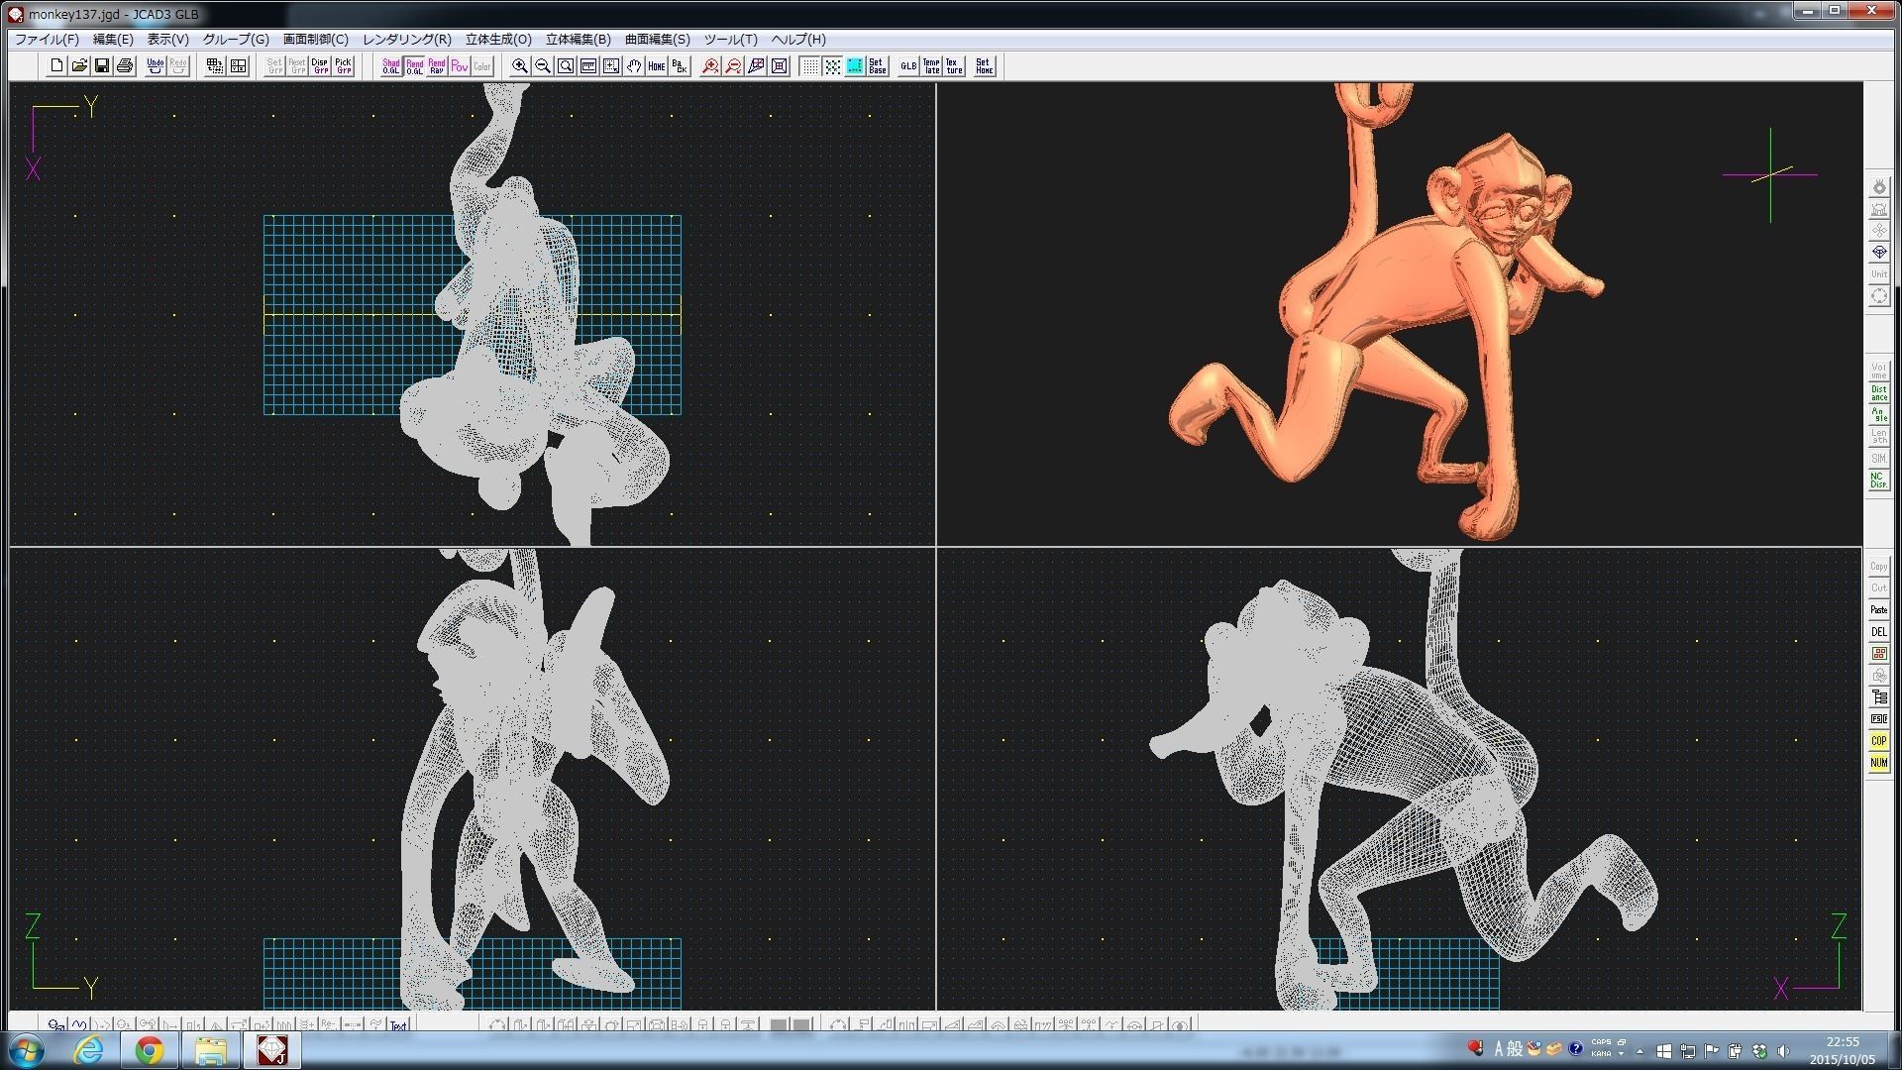Open the ツール(T) menu
This screenshot has width=1902, height=1070.
point(731,40)
